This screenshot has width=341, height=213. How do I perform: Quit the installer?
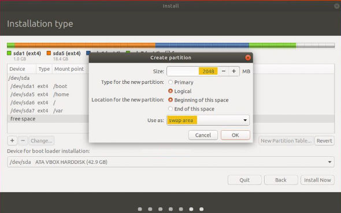point(244,180)
